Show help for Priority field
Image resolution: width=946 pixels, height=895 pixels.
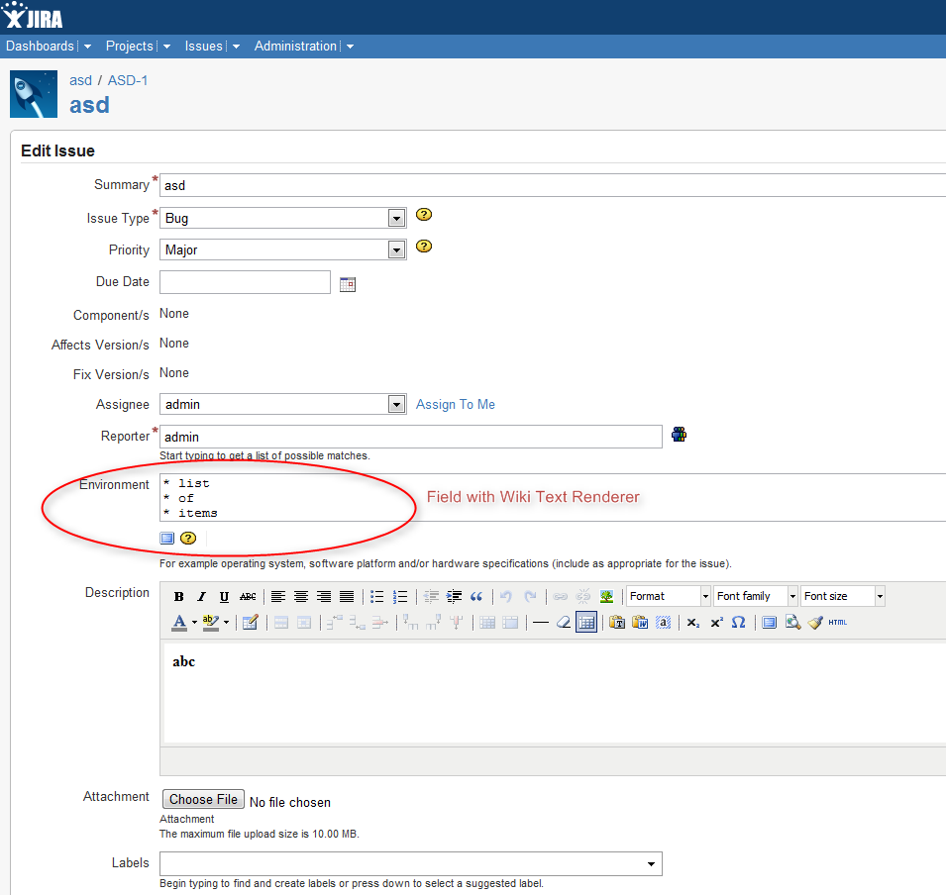click(x=424, y=247)
